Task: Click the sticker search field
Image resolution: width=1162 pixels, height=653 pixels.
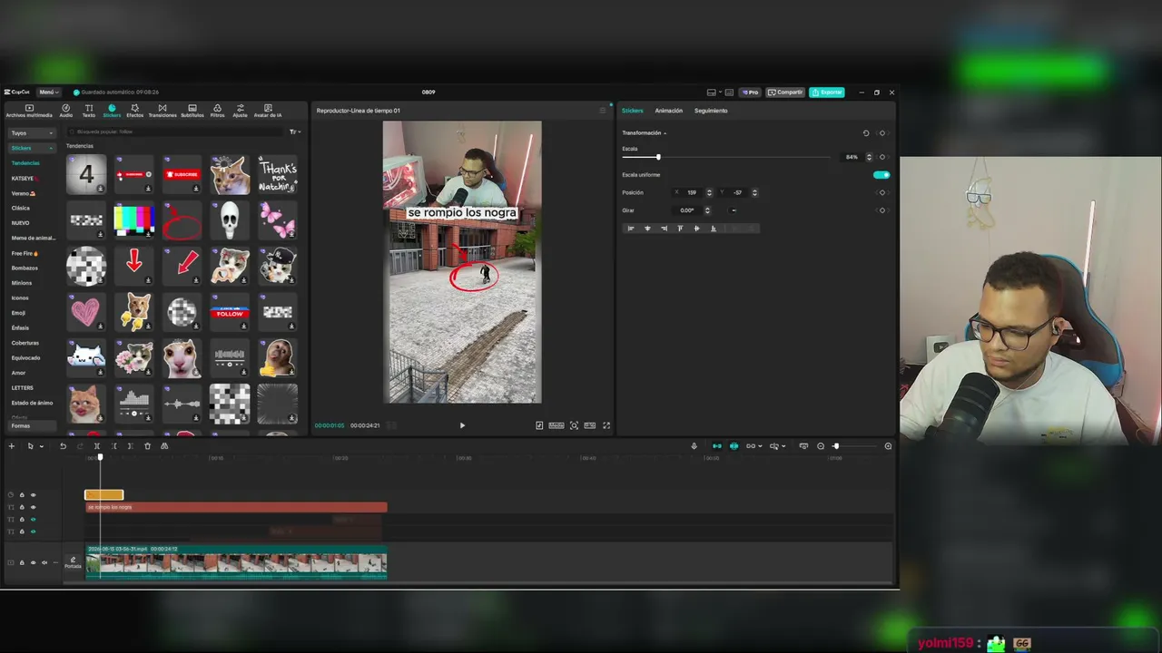Action: (x=175, y=132)
